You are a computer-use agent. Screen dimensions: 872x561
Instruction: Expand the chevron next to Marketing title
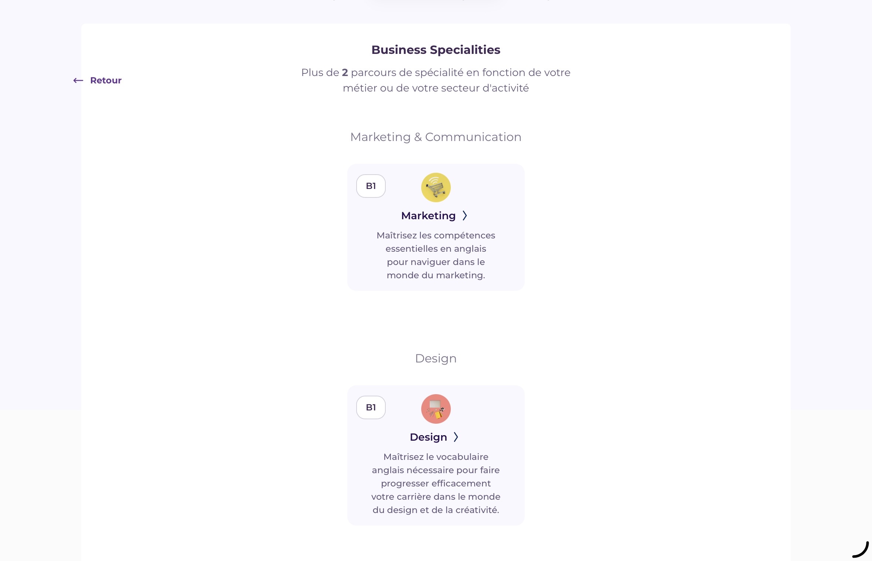(x=465, y=216)
